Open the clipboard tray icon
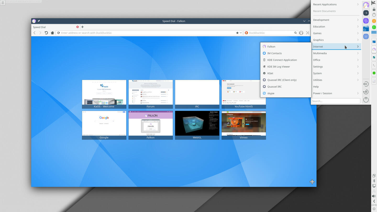Viewport: 377px width, 212px height. 374,176
